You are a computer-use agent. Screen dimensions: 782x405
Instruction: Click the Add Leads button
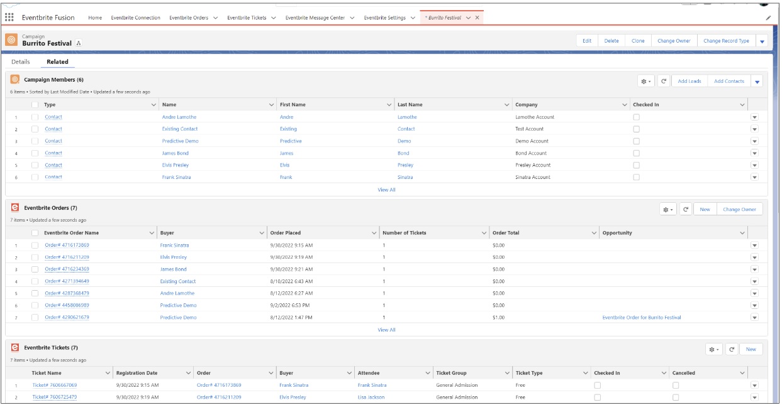[690, 81]
